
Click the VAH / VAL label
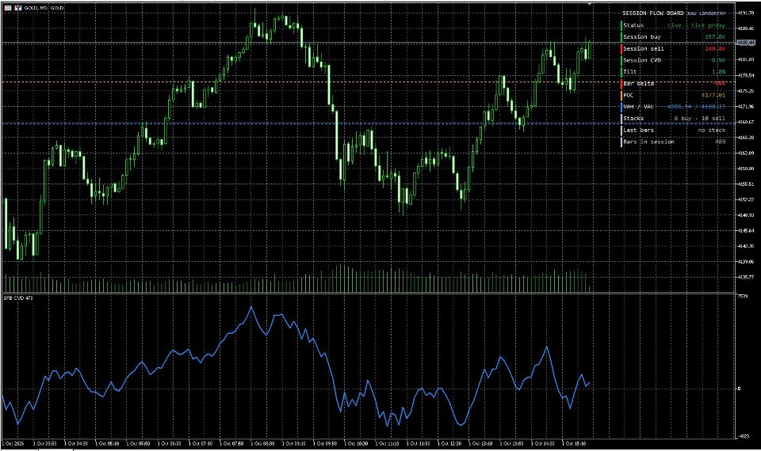(x=638, y=107)
